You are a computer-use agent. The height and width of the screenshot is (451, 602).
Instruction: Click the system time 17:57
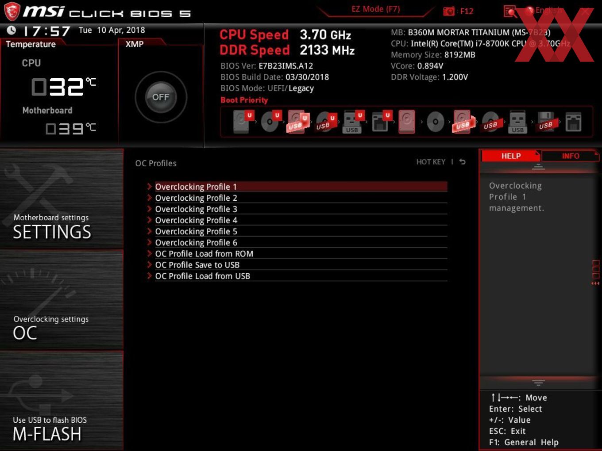[46, 31]
